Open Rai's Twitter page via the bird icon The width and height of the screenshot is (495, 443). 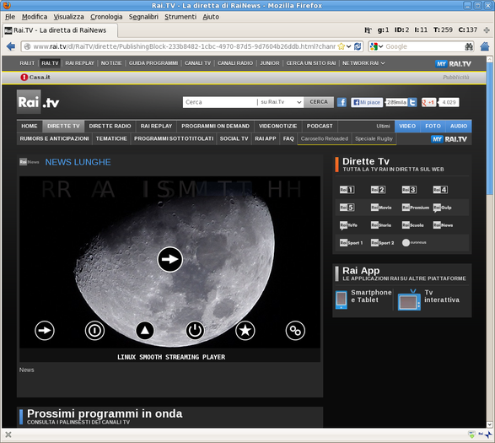point(412,102)
